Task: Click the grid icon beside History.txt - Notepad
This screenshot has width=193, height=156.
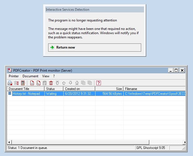Action: (x=10, y=93)
